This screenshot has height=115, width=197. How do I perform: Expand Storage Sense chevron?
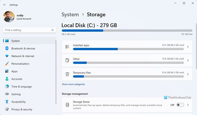tap(188, 105)
